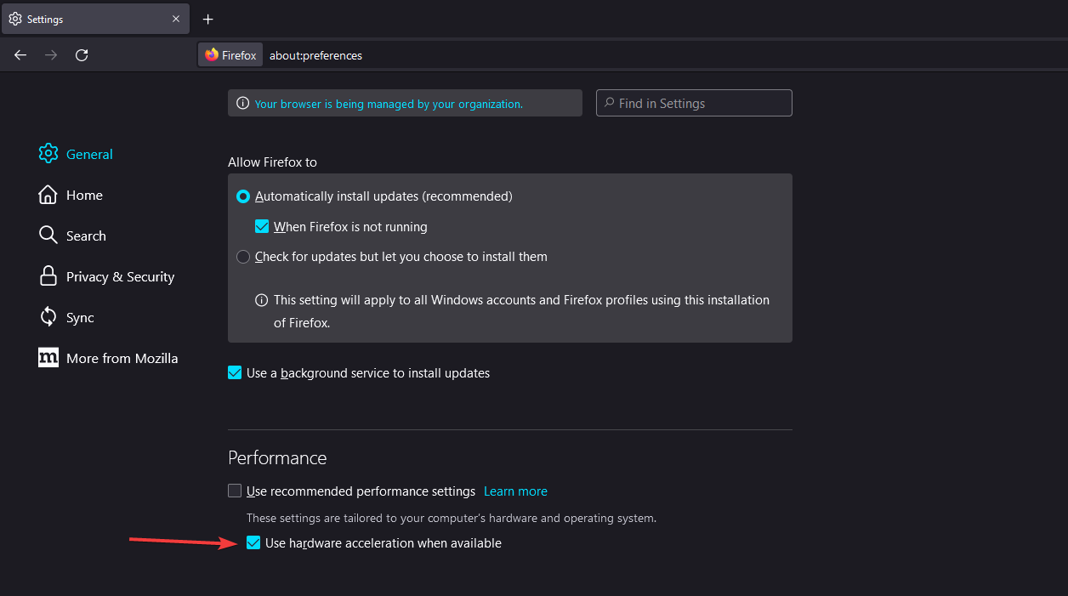Go back one page
This screenshot has height=596, width=1068.
(20, 55)
